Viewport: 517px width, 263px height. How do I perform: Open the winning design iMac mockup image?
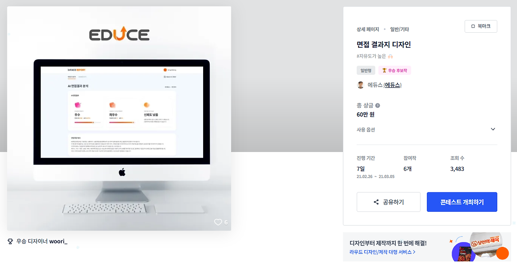(119, 118)
